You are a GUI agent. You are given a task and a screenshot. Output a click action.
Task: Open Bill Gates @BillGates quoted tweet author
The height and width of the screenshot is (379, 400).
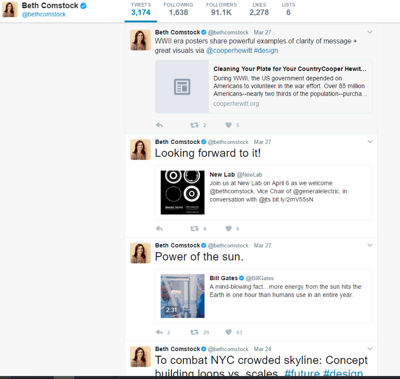pos(242,278)
